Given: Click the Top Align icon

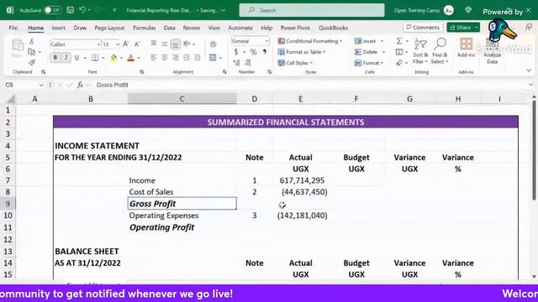Looking at the screenshot, I should (x=154, y=44).
